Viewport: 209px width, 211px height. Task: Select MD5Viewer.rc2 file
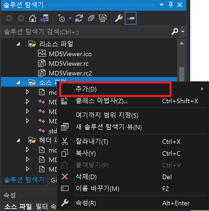(70, 73)
